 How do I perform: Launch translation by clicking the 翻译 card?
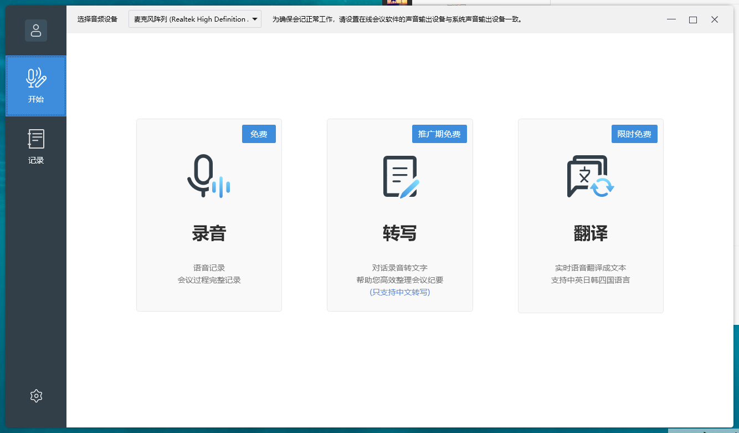(x=590, y=215)
